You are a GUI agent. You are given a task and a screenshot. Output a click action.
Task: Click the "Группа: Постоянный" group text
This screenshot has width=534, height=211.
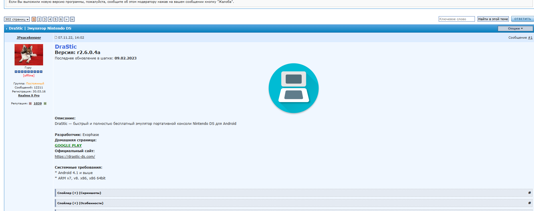point(29,84)
